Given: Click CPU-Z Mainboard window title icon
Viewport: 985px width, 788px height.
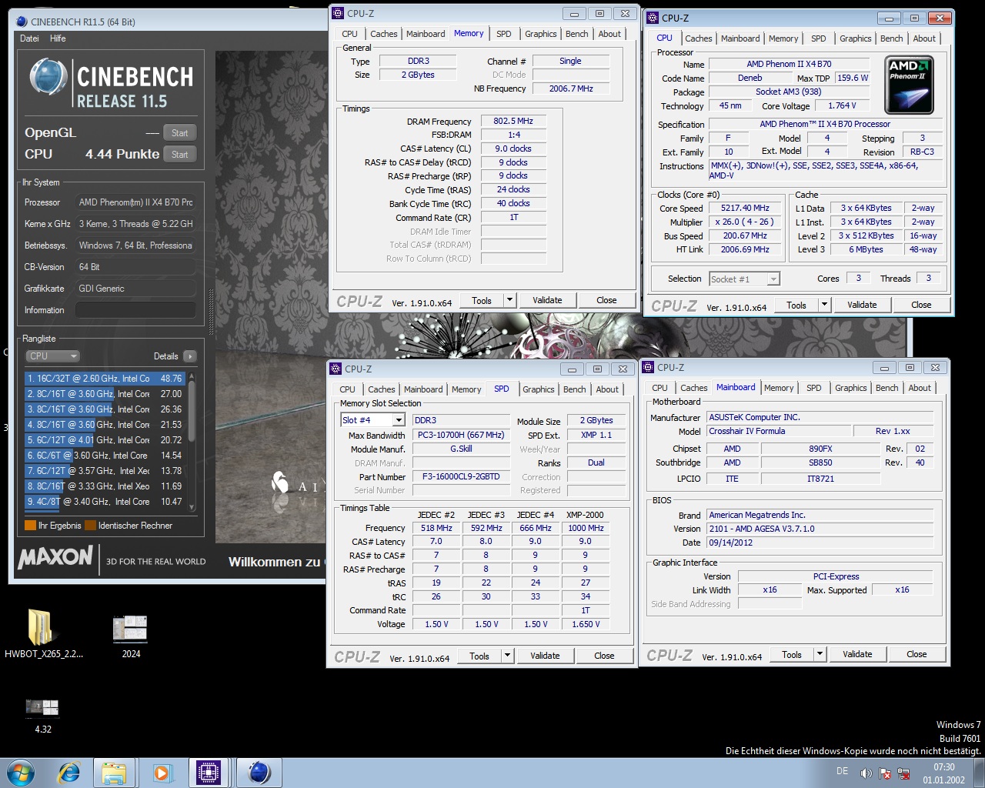Looking at the screenshot, I should tap(648, 367).
